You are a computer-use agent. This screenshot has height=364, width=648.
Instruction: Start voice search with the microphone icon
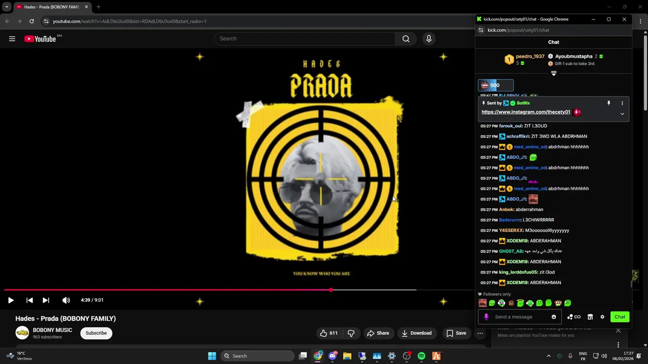click(429, 38)
